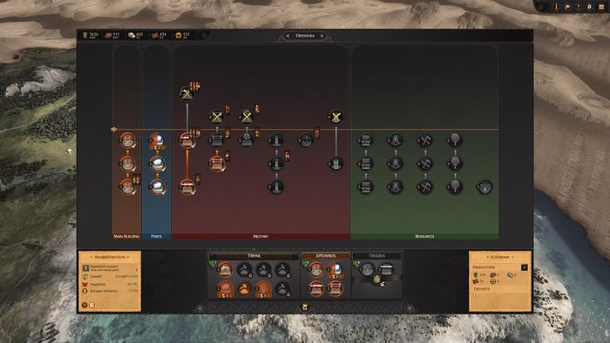Select the Tiryns settlement header
The image size is (610, 343).
click(254, 256)
